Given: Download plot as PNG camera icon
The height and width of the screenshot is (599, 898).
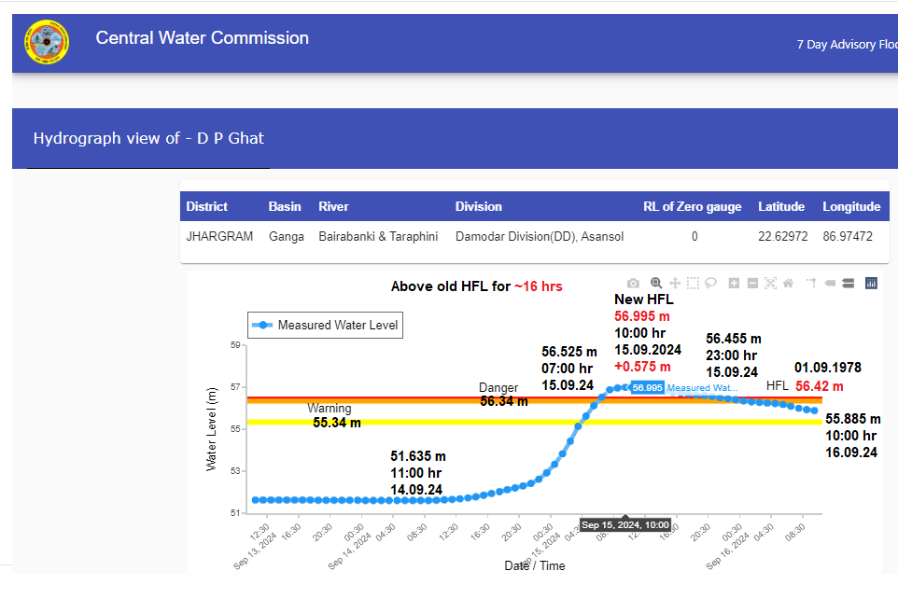Looking at the screenshot, I should pos(634,284).
